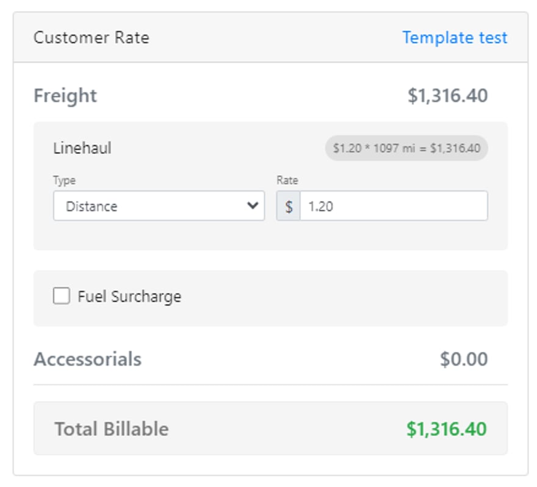Image resolution: width=537 pixels, height=487 pixels.
Task: Click the Freight total $1,316.40
Action: [448, 96]
